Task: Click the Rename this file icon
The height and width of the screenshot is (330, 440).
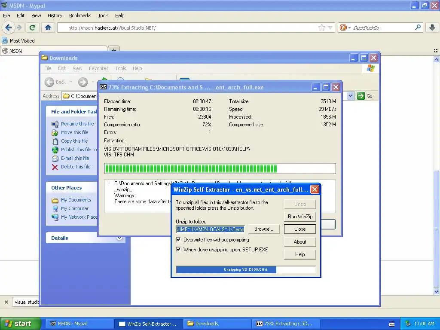Action: [55, 124]
